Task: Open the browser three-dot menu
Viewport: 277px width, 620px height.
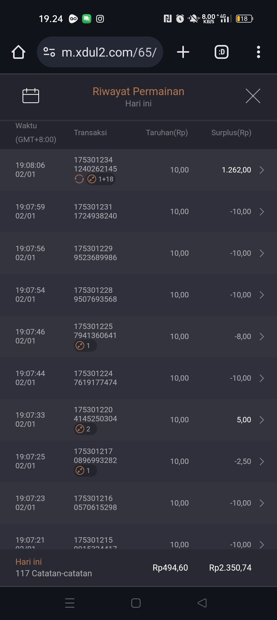Action: (258, 52)
